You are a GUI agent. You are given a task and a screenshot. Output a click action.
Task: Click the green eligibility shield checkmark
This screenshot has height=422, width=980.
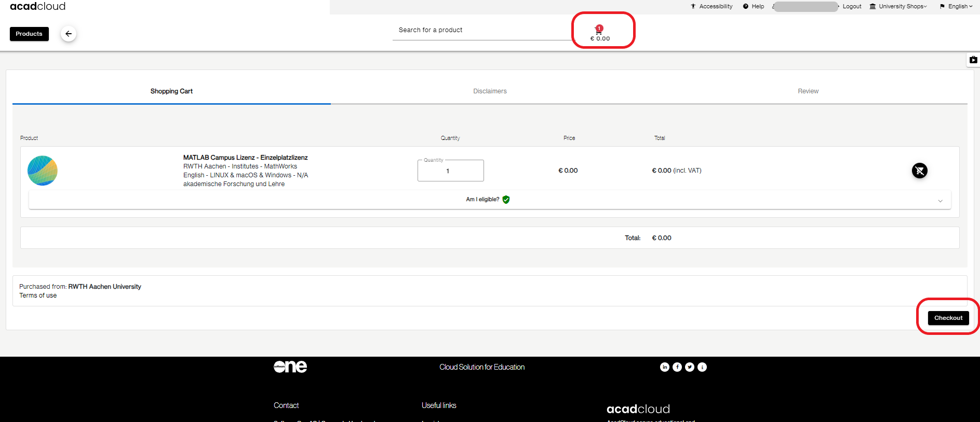coord(506,200)
